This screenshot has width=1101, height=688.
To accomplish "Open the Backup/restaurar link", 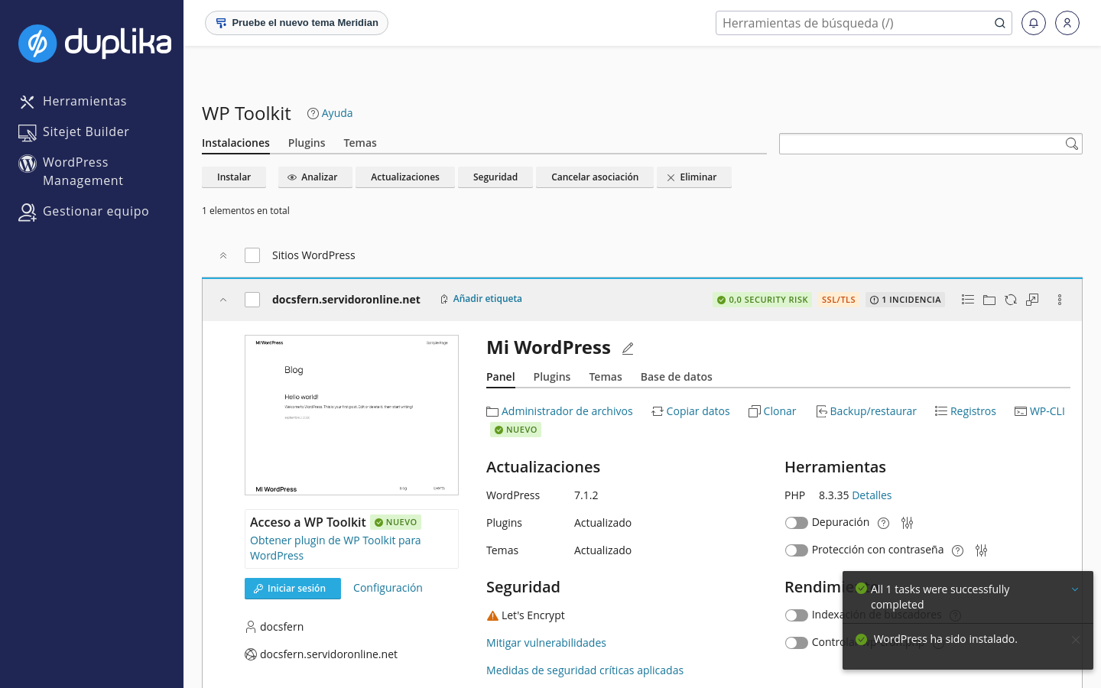I will (866, 411).
